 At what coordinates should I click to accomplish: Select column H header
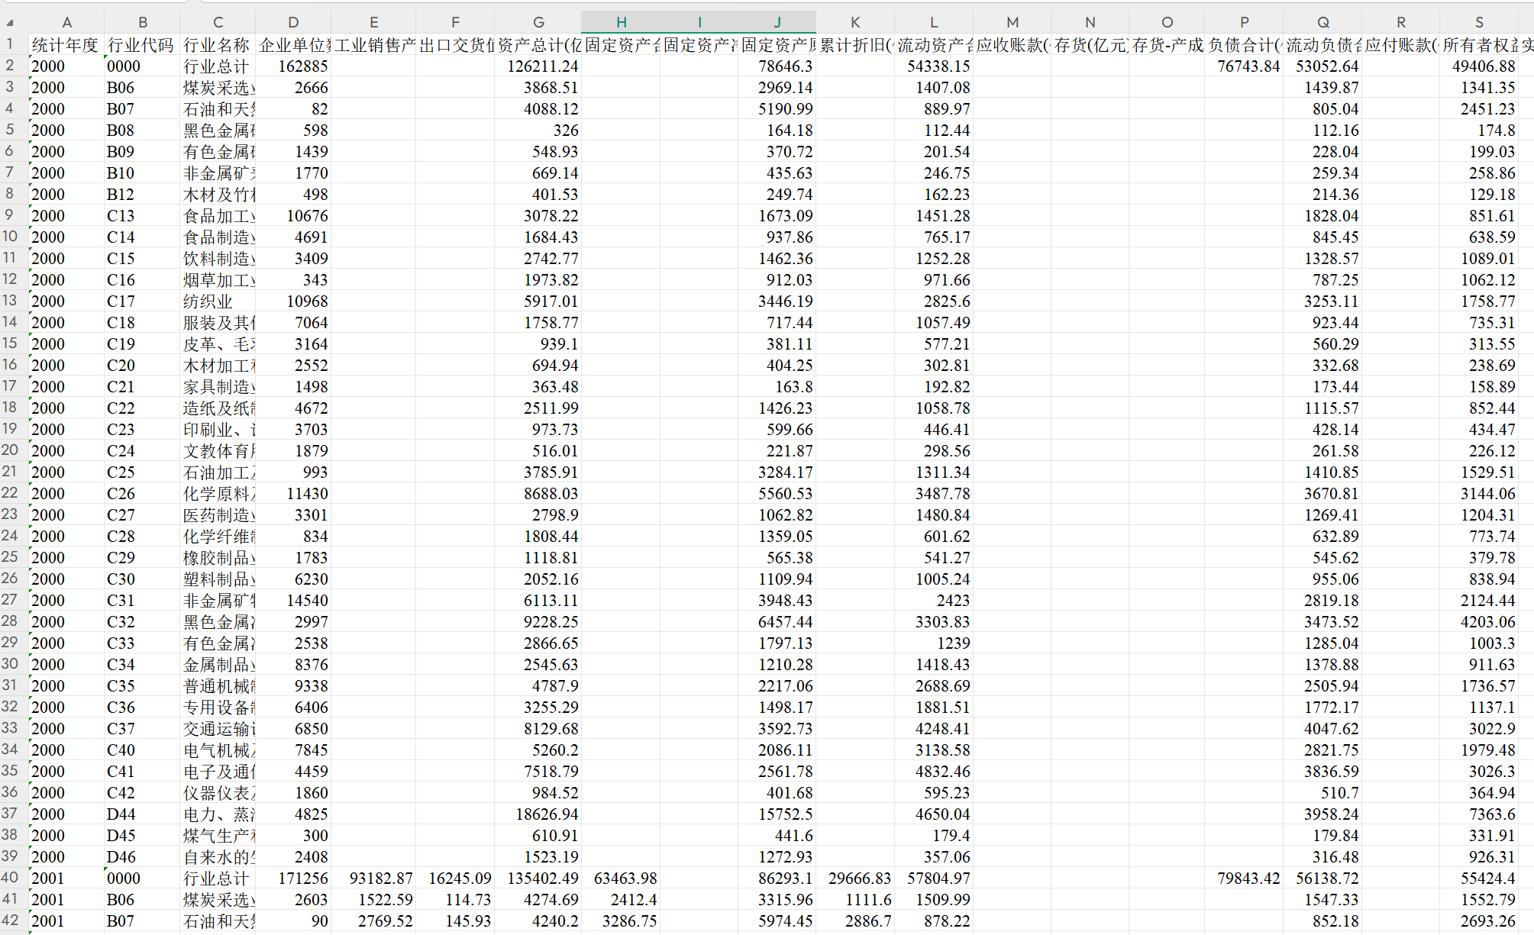621,23
